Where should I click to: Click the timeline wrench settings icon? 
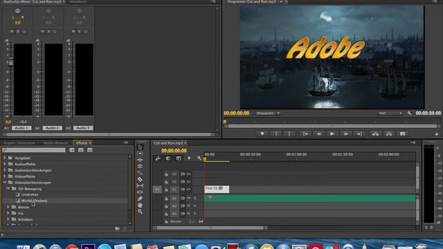coord(199,158)
